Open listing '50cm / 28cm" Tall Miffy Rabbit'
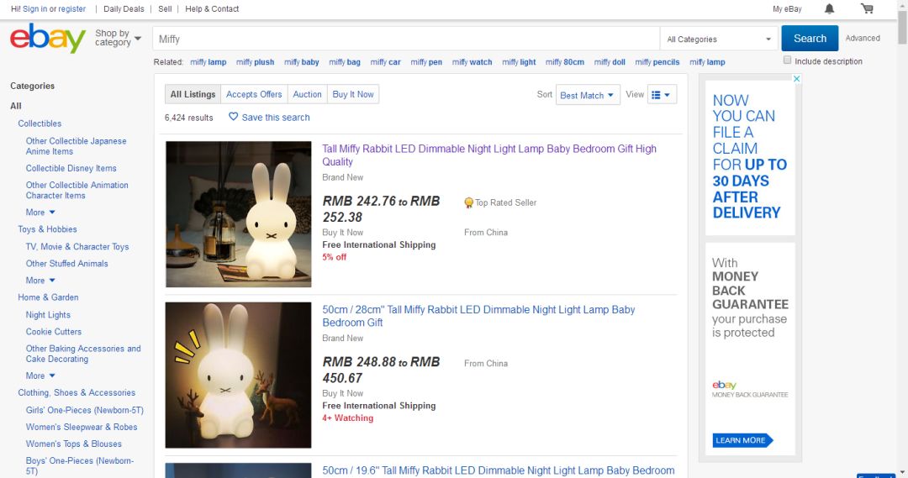Viewport: 908px width, 478px height. [478, 316]
